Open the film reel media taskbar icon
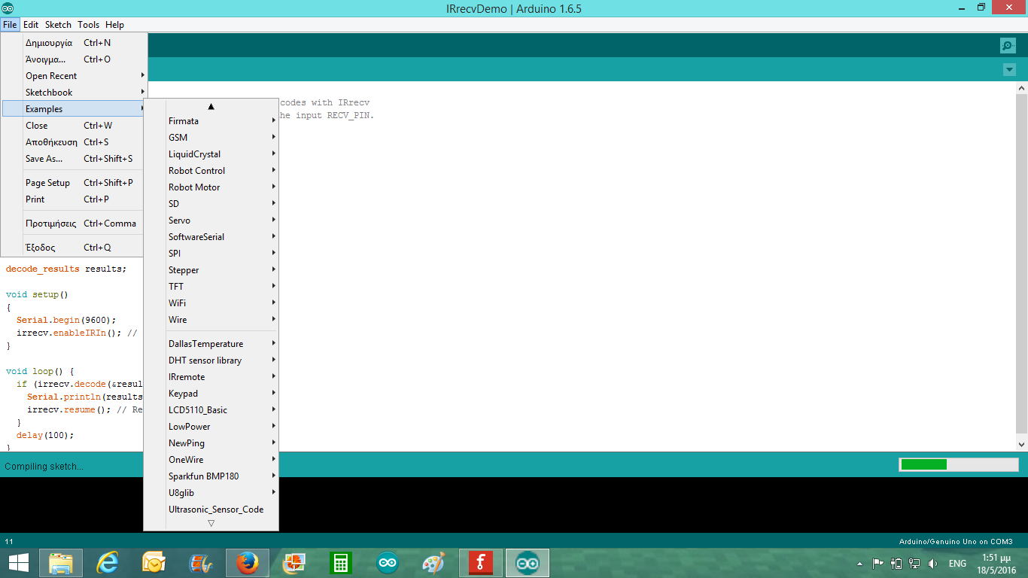Viewport: 1028px width, 578px height. (x=200, y=563)
